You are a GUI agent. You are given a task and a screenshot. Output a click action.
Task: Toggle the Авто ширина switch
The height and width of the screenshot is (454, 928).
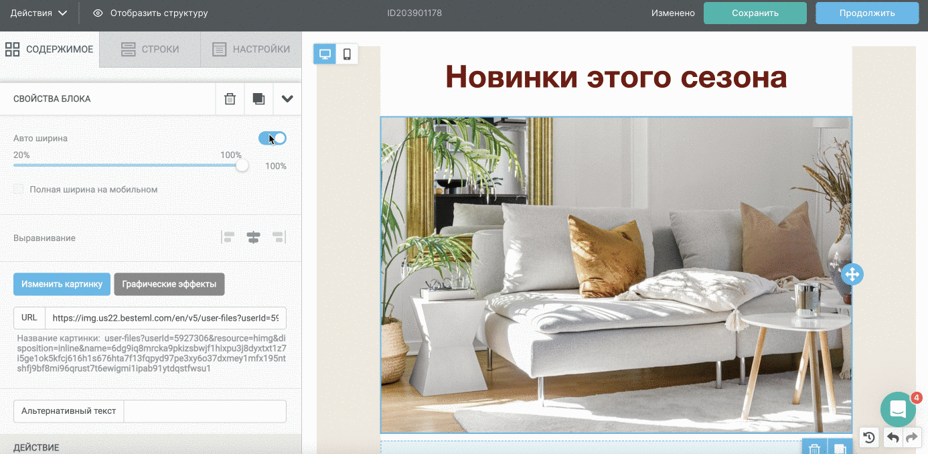pos(273,138)
